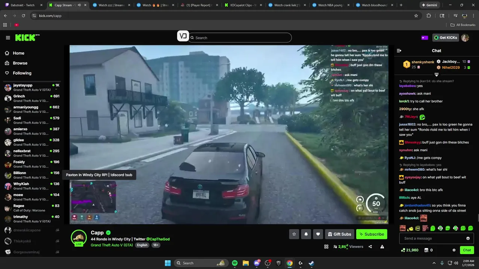Collapse the chat panel with arrow icon
Image resolution: width=479 pixels, height=269 pixels.
[399, 50]
